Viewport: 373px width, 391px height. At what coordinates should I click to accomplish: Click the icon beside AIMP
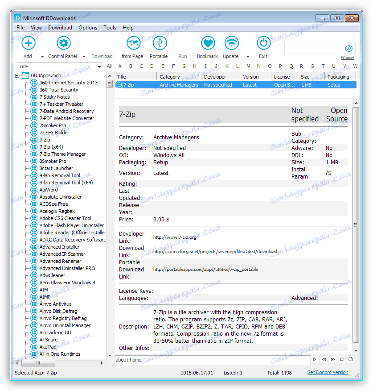click(x=33, y=297)
